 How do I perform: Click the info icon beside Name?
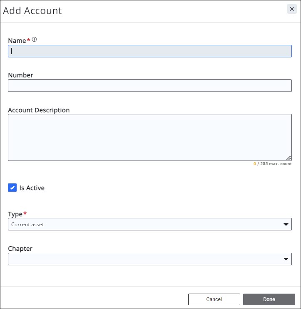click(x=35, y=40)
